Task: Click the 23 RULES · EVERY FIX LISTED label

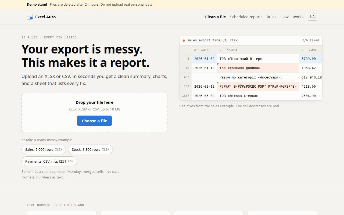Action: click(49, 37)
